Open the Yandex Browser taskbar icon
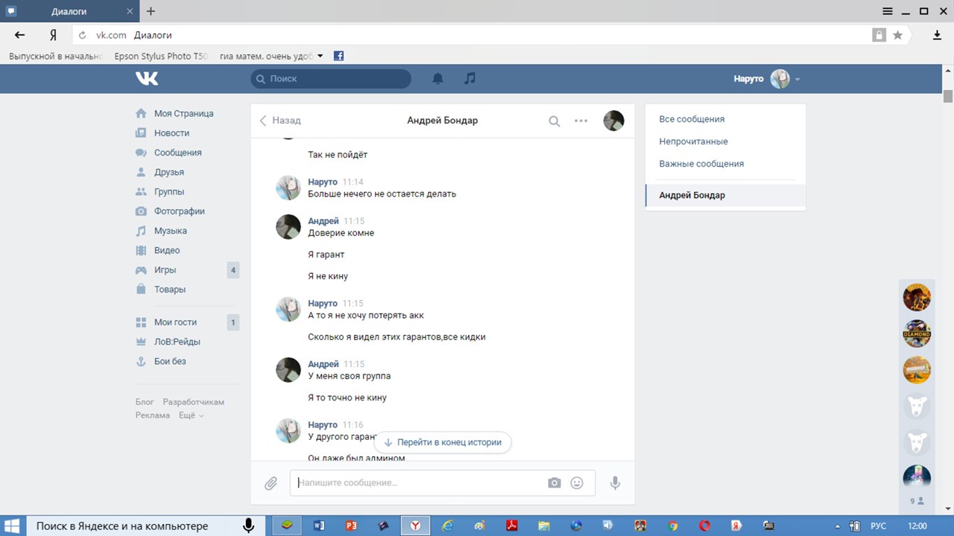 415,526
